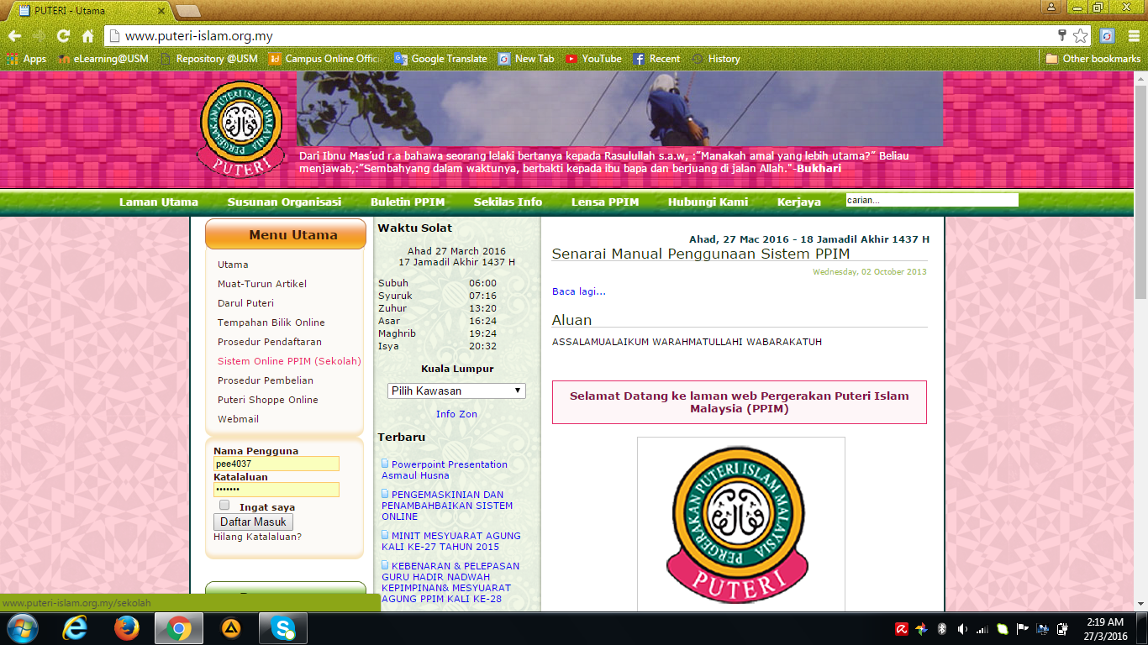Go to the Sekilas Info menu item
Image resolution: width=1148 pixels, height=645 pixels.
point(508,202)
